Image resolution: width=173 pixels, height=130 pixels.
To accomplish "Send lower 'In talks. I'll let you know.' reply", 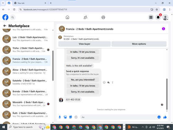I will pos(83,86).
